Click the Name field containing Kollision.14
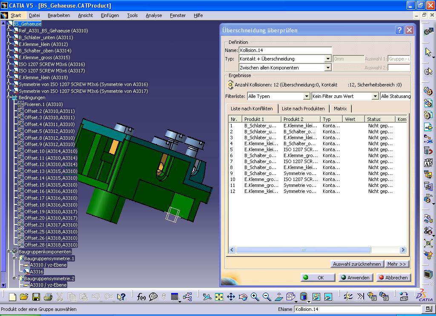Screen dimensions: 436x316 coord(285,50)
